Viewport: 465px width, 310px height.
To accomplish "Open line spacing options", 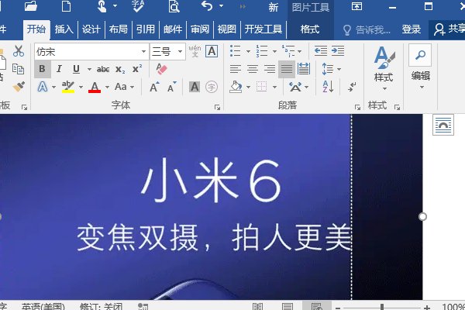I will coord(328,69).
